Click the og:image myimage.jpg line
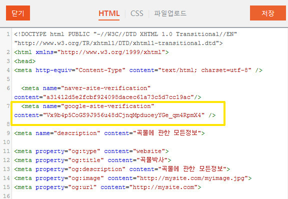This screenshot has width=288, height=199. pyautogui.click(x=133, y=178)
